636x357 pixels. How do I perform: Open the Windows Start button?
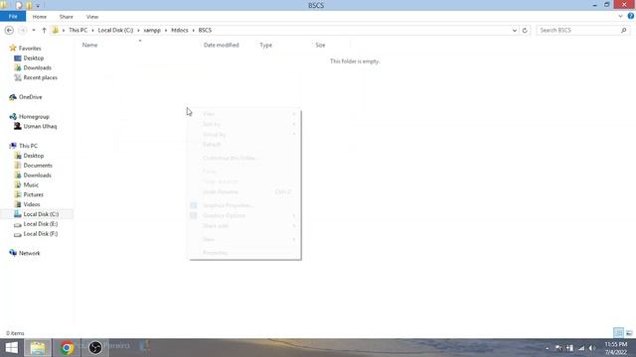(11, 348)
